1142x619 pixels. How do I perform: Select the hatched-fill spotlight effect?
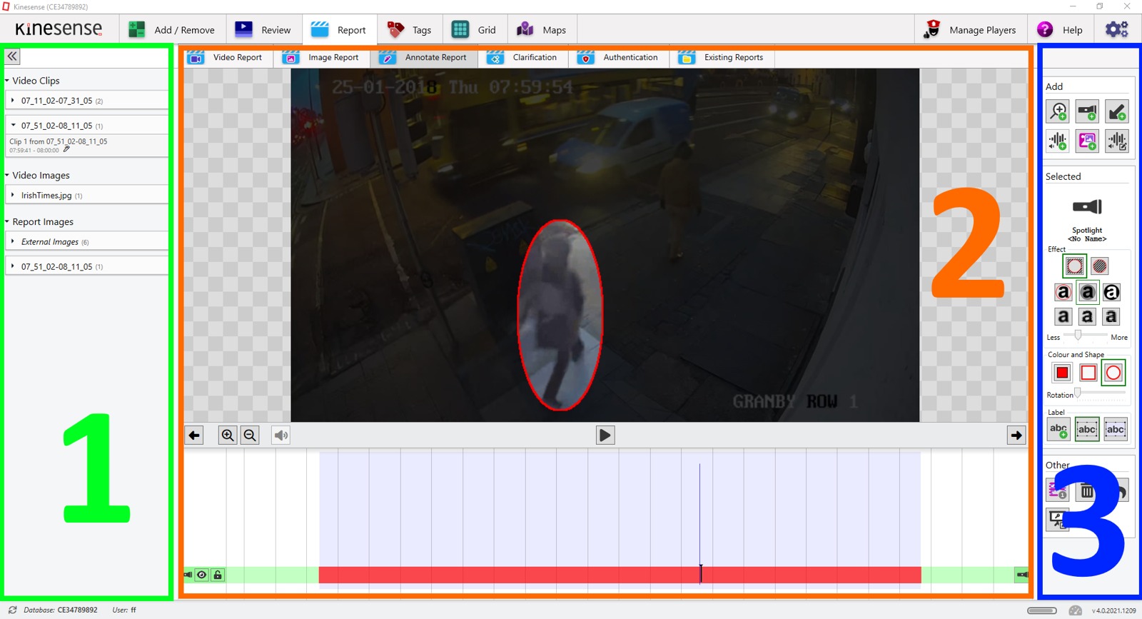coord(1100,266)
